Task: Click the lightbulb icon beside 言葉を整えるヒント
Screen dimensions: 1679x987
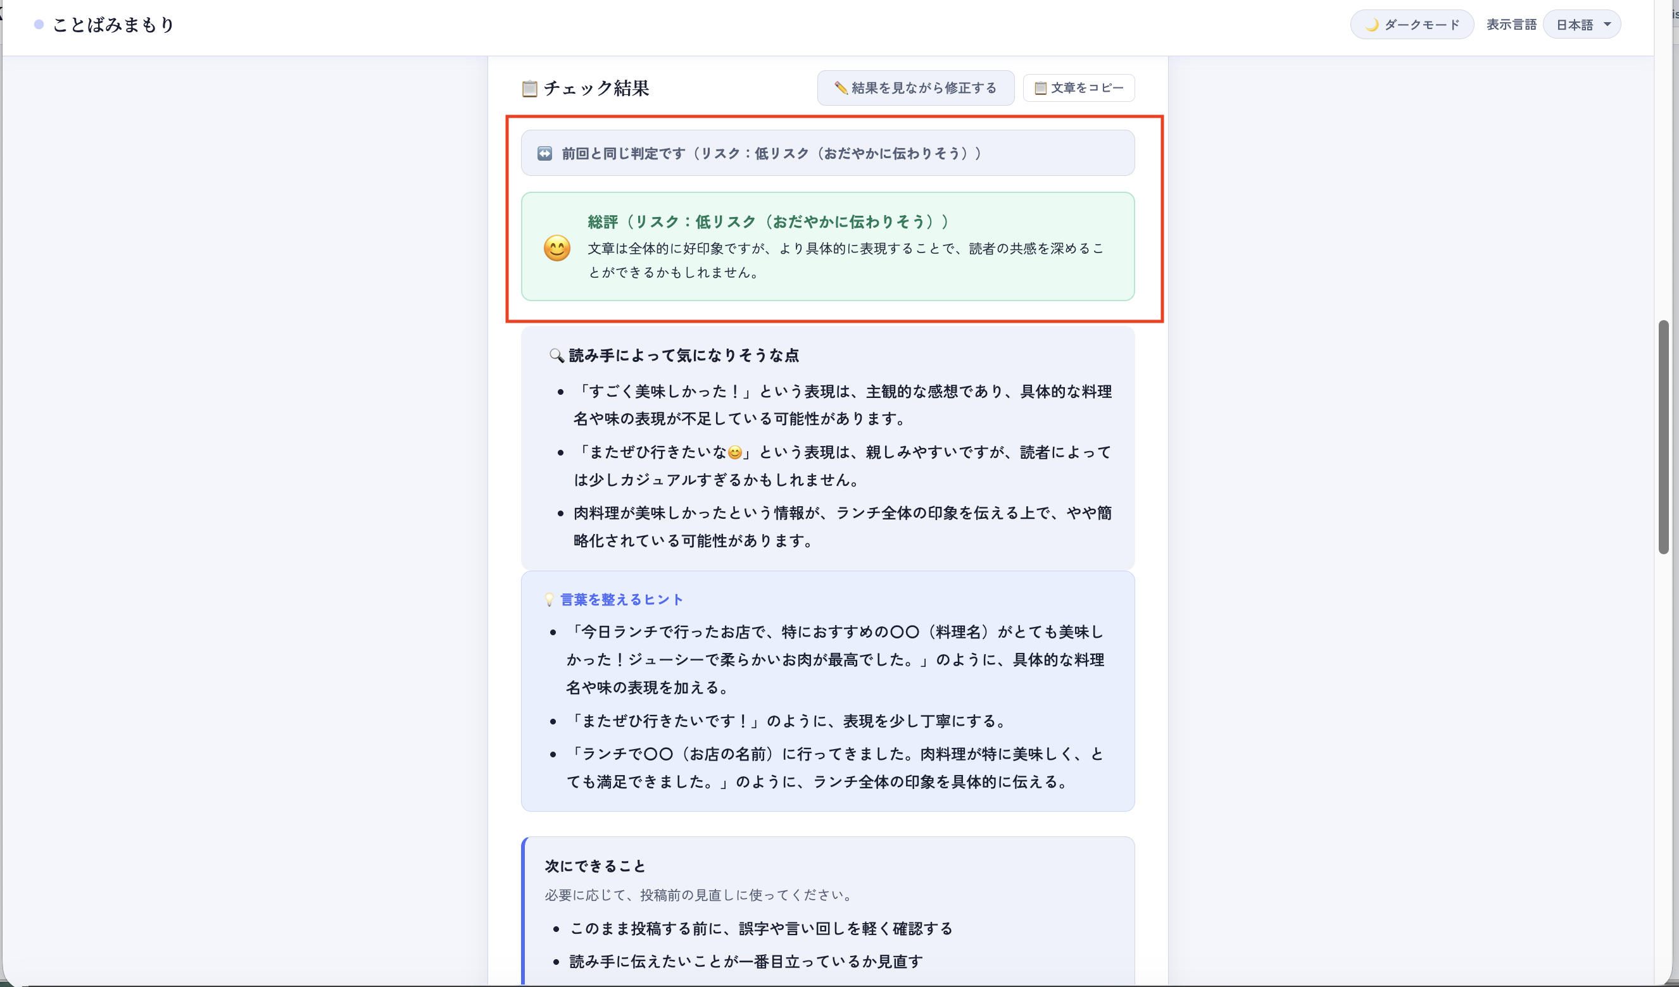Action: coord(549,599)
